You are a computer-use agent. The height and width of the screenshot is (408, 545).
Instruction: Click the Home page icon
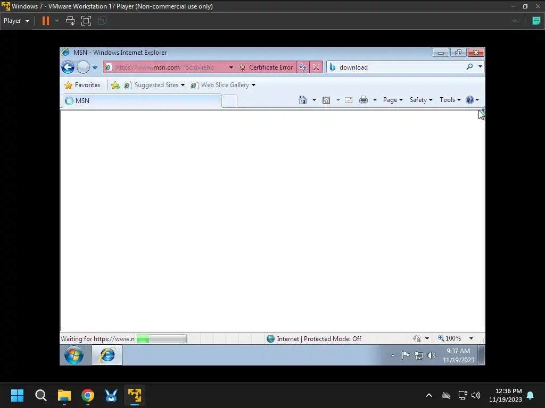303,100
